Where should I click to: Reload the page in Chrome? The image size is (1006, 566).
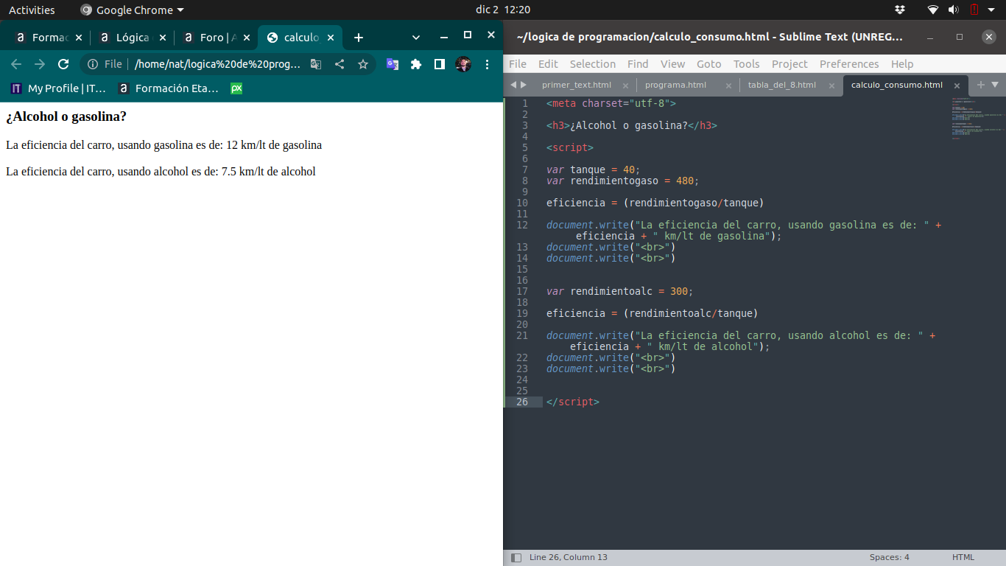(x=63, y=64)
